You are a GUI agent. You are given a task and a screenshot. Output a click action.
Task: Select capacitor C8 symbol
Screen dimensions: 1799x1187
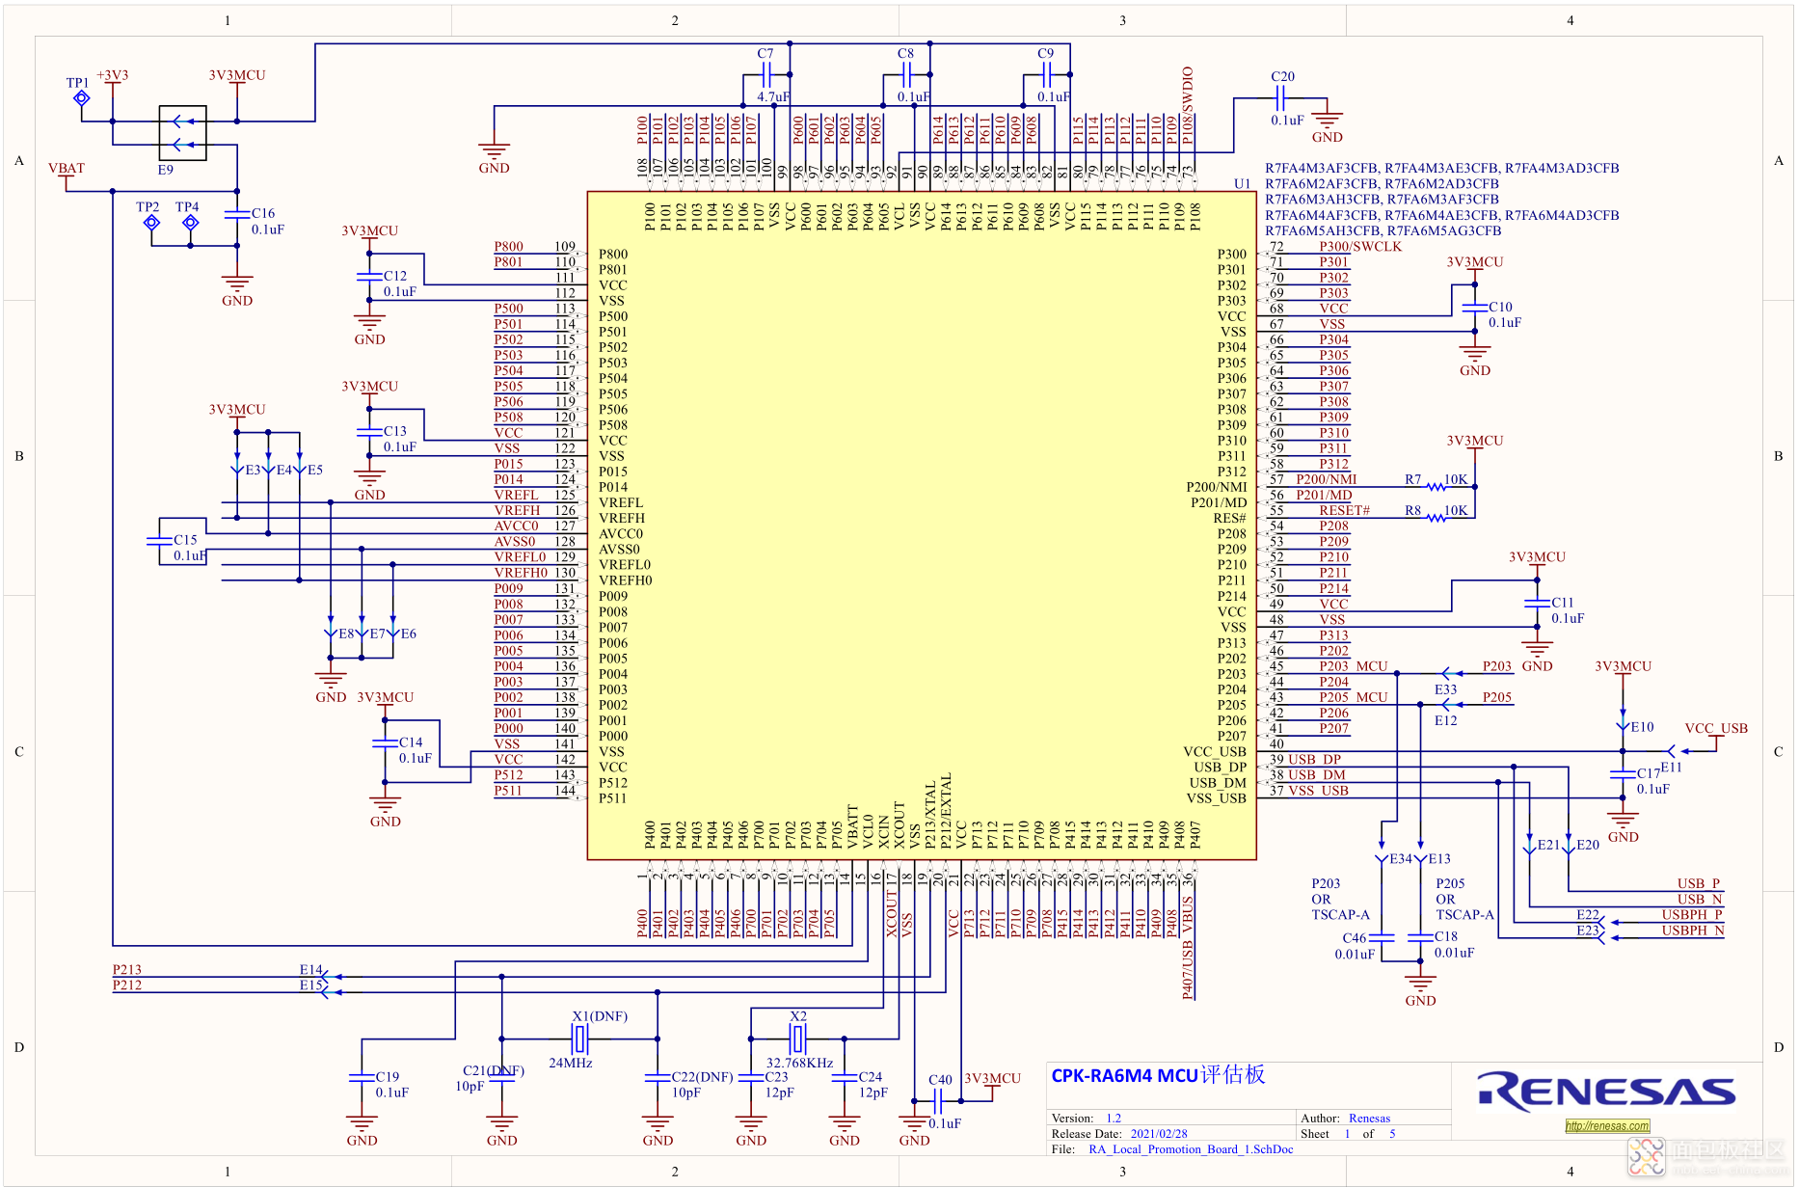pos(906,74)
